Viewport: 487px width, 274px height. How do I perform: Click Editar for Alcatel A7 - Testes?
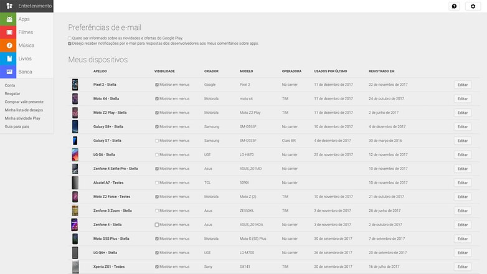[463, 182]
